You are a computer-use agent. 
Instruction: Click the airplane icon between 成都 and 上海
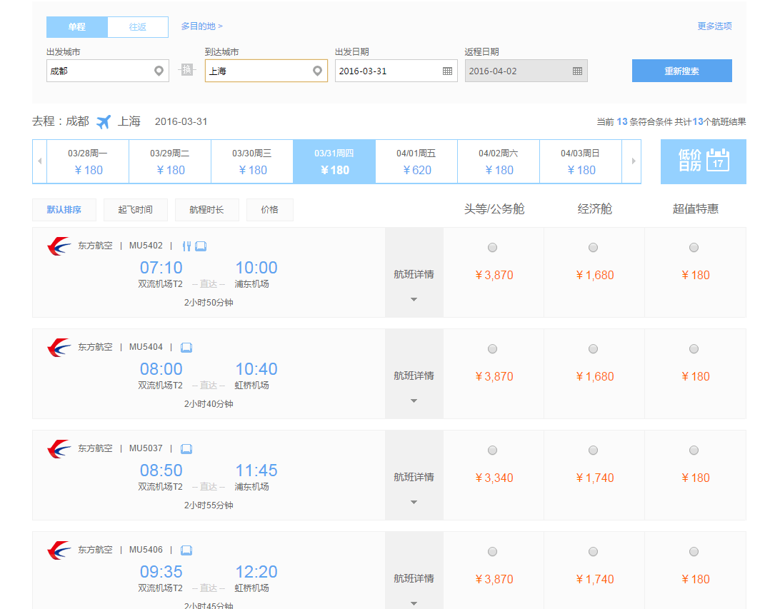click(104, 121)
